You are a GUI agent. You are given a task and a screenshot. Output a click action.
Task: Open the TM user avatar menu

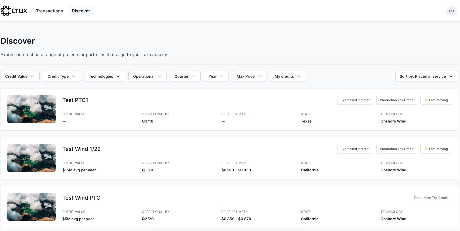[451, 11]
